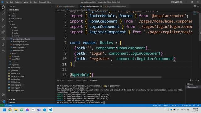Show errors and warnings in status bar
201x113 pixels.
pos(9,105)
